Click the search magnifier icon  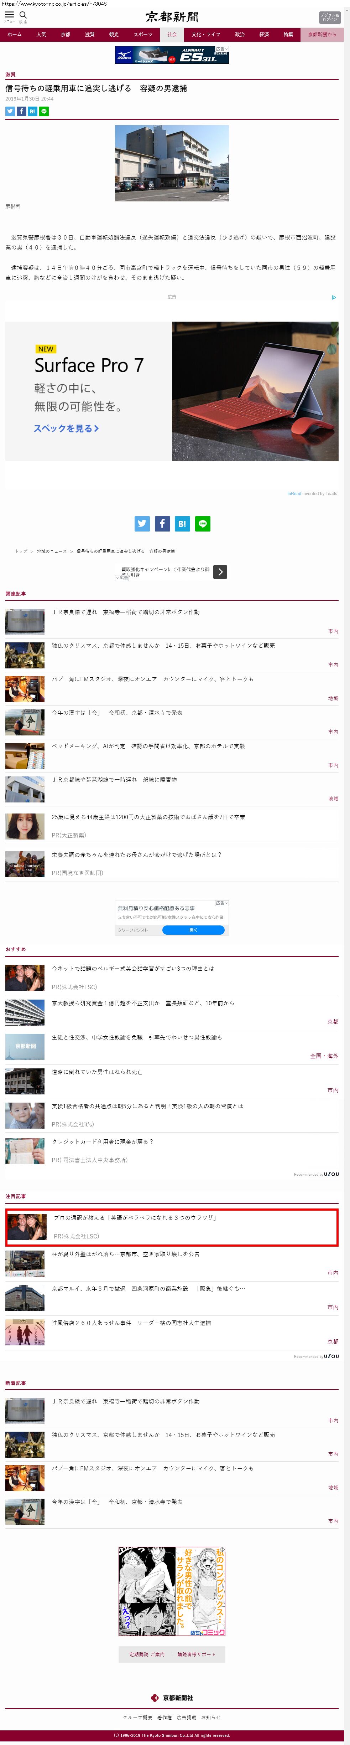coord(23,15)
